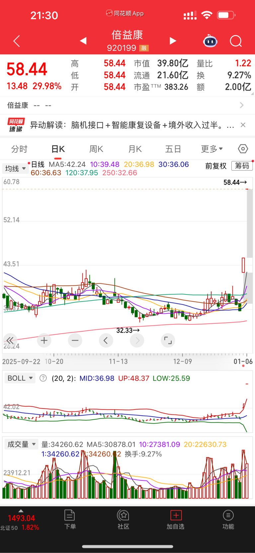Open the 同花顺速递 news logo

point(16,125)
